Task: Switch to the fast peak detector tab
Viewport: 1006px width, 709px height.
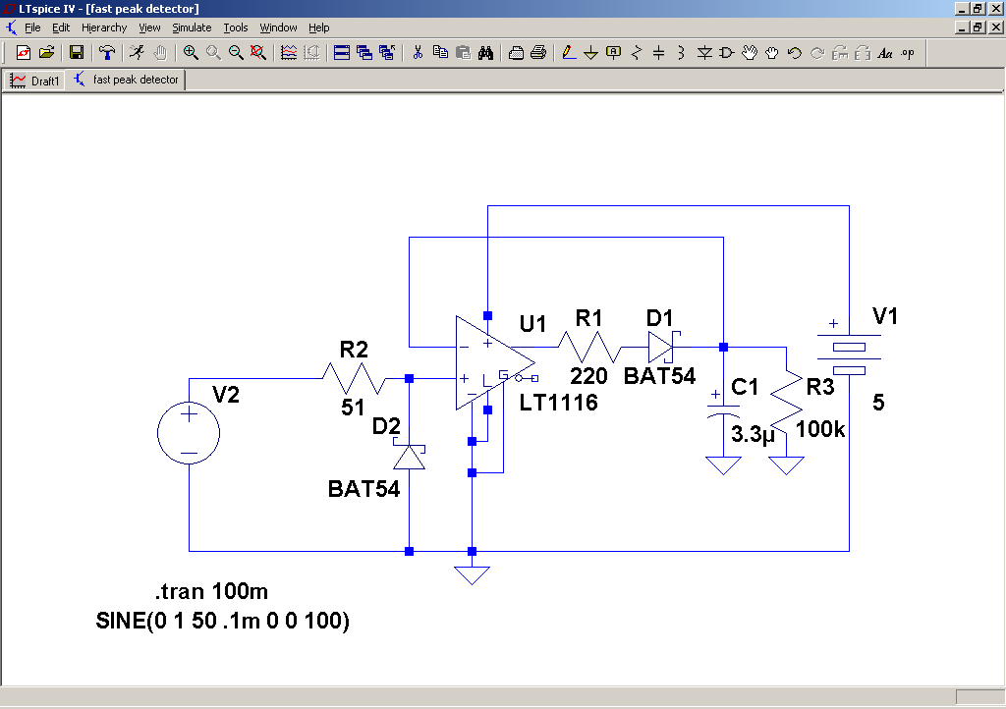Action: [127, 80]
